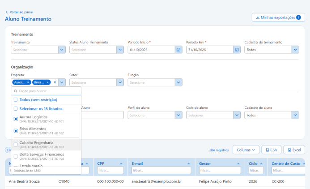Focus the Digite para buscar search box
This screenshot has height=189, width=310.
pos(46,91)
